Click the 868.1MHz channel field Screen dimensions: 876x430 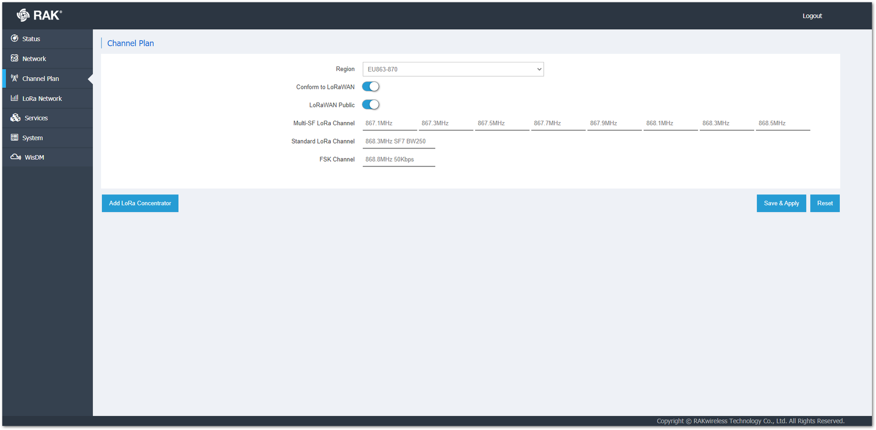(670, 123)
